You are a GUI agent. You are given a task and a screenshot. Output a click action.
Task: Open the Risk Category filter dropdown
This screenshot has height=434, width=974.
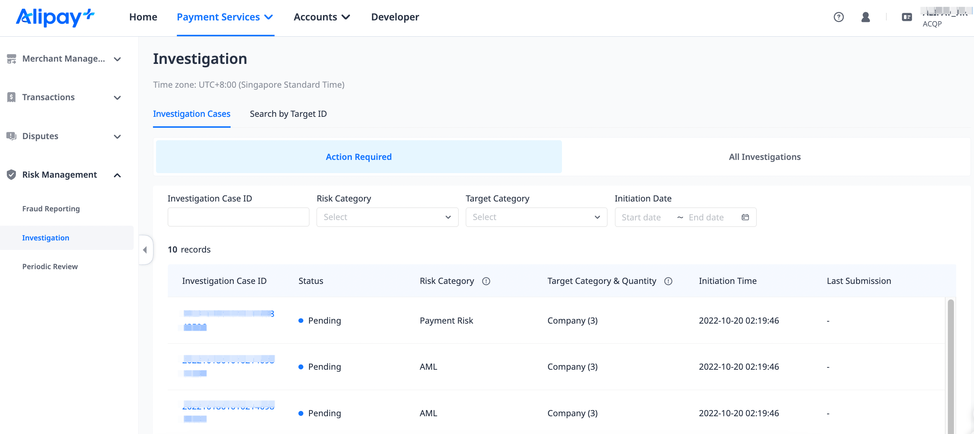click(x=387, y=217)
